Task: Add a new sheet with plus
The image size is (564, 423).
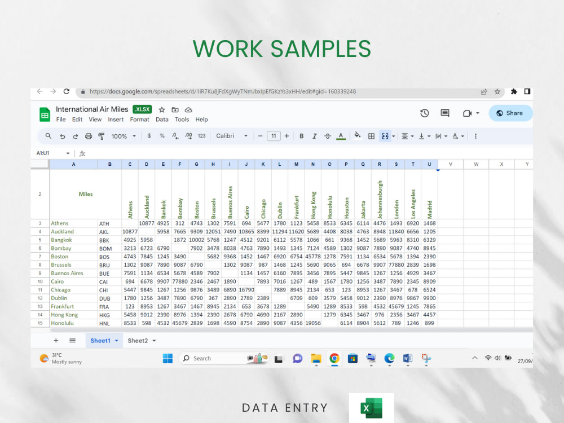Action: click(x=56, y=340)
